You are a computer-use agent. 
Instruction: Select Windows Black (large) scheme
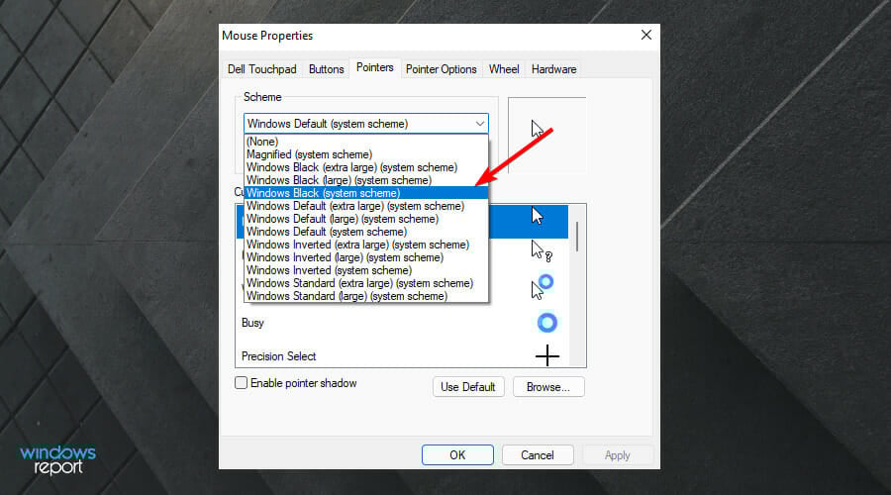click(366, 180)
